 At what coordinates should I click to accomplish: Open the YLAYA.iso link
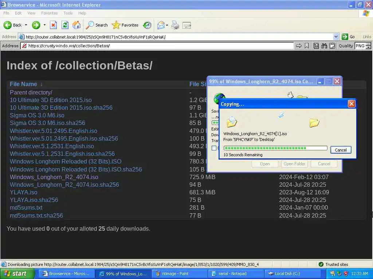coord(24,192)
